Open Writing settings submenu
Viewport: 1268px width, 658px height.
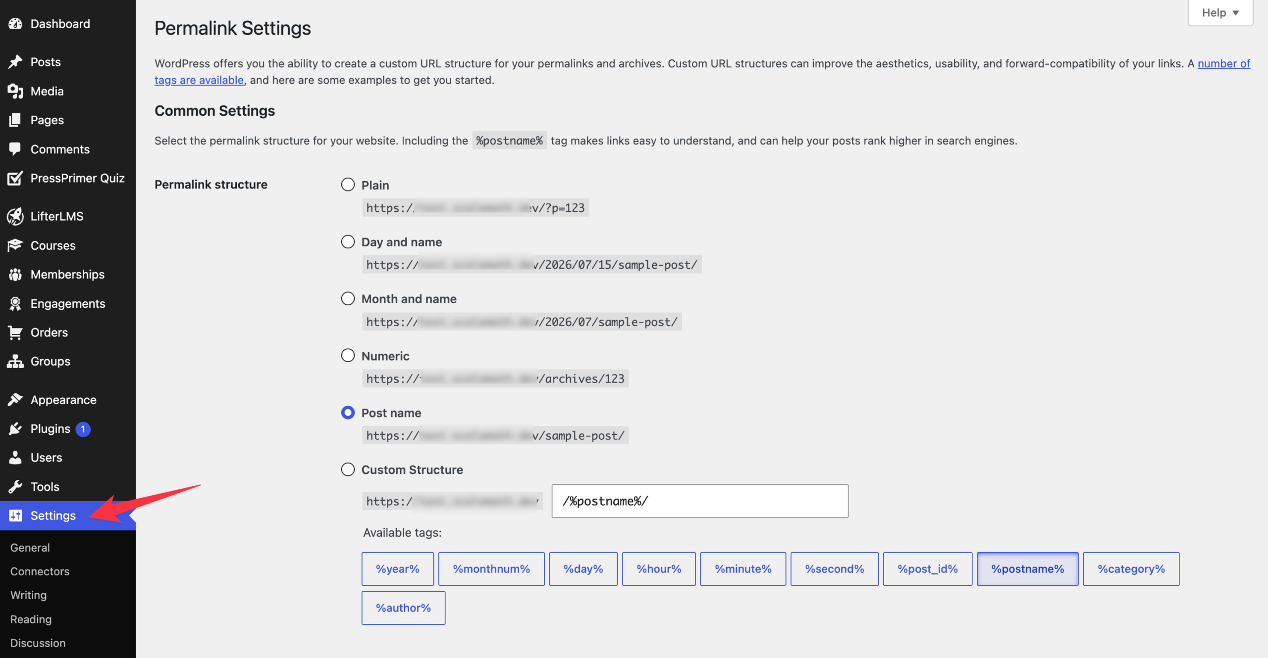pyautogui.click(x=28, y=595)
